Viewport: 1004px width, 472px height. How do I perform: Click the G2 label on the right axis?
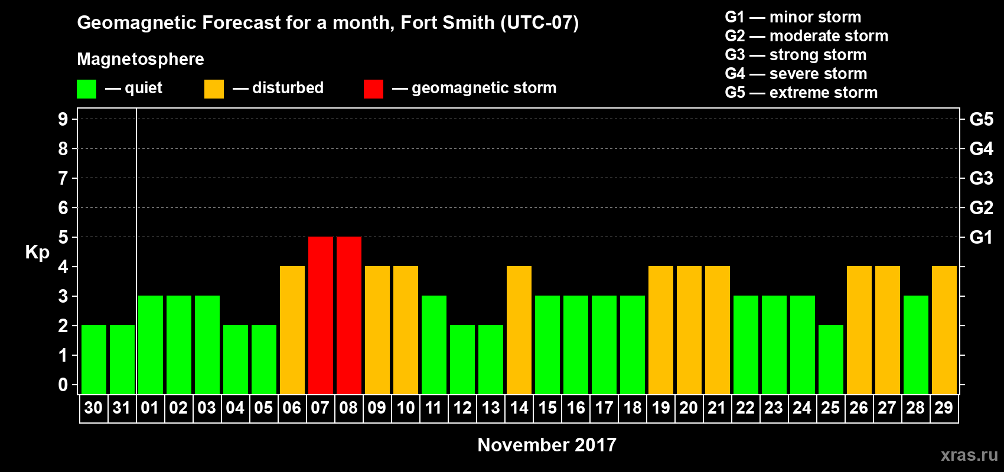click(982, 208)
